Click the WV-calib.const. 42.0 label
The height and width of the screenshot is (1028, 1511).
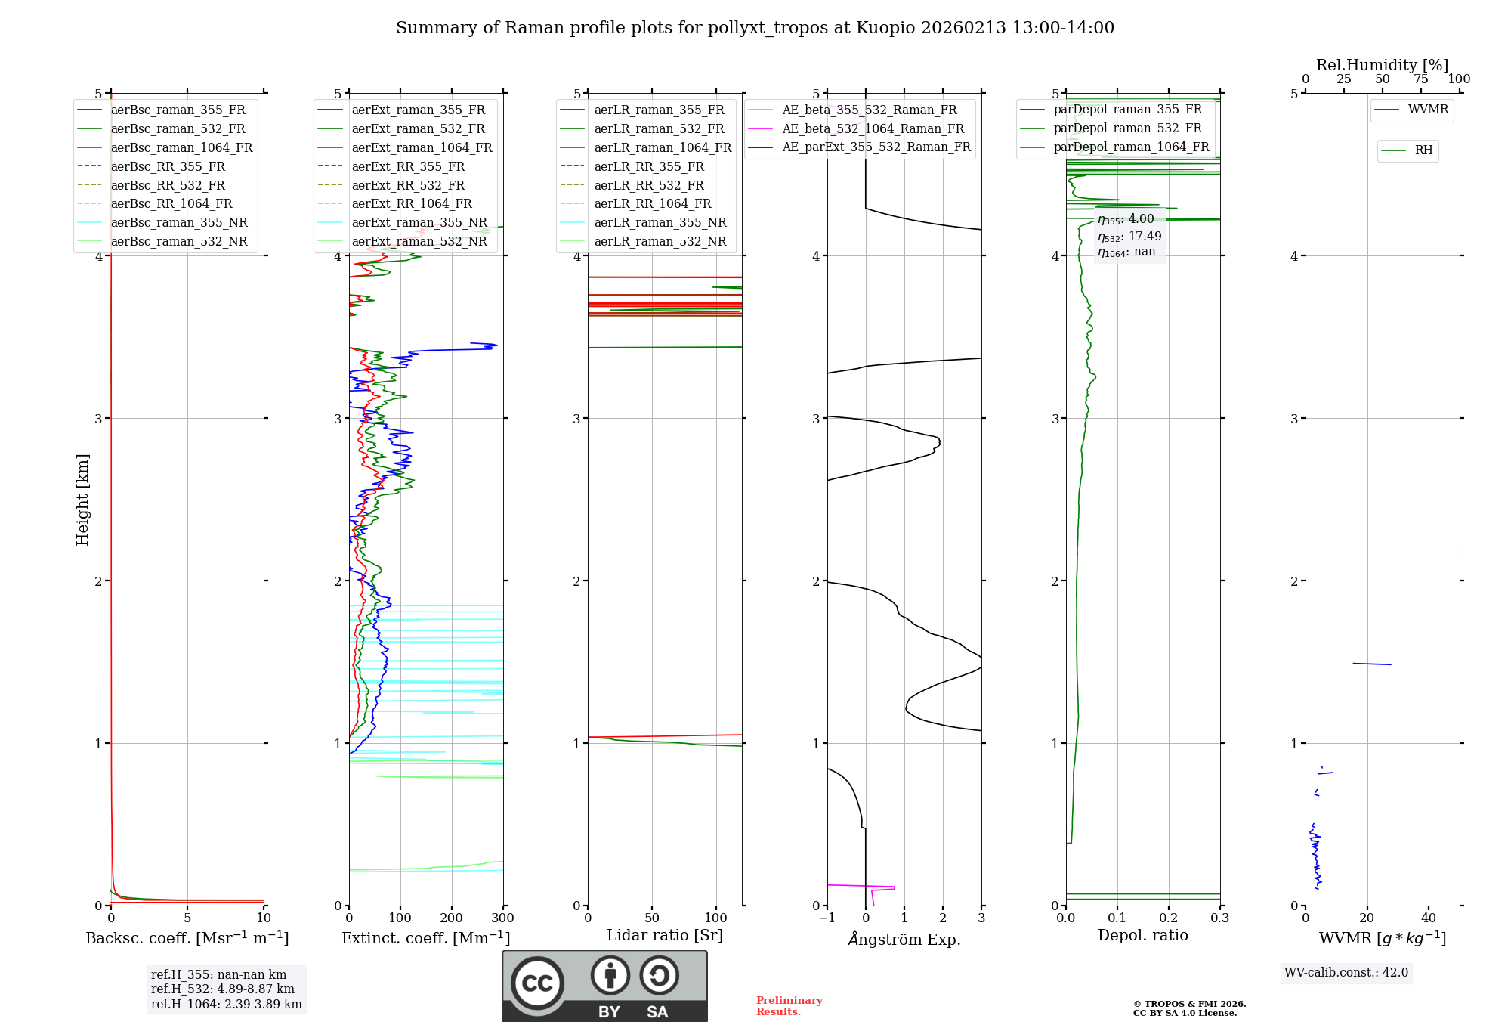[1346, 973]
